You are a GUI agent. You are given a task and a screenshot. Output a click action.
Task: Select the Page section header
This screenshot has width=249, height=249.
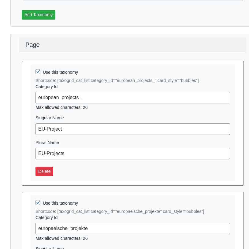(32, 45)
